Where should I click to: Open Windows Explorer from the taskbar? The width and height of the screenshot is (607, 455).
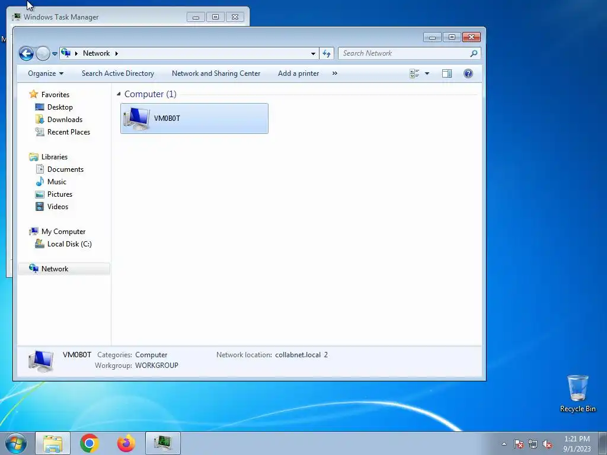coord(53,443)
